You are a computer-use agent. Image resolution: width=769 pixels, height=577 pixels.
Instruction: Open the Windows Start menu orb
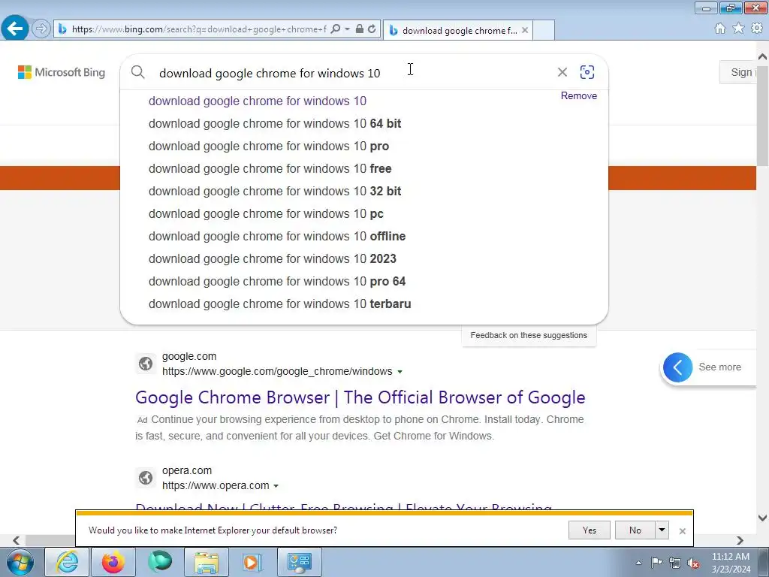(20, 562)
